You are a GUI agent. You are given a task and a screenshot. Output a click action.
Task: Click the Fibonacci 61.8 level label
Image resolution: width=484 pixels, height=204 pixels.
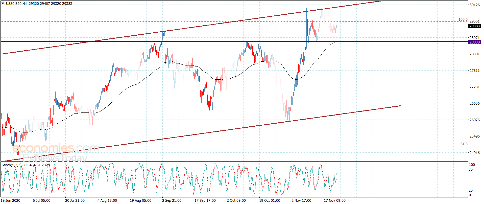pyautogui.click(x=464, y=144)
